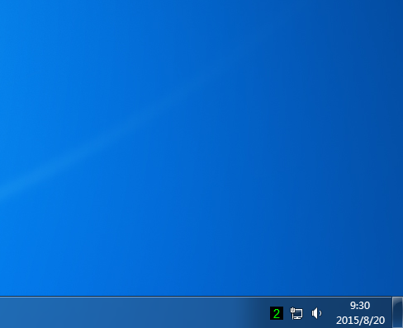Viewport: 403px width, 328px height.
Task: Open the volume speaker tray icon
Action: pyautogui.click(x=316, y=313)
